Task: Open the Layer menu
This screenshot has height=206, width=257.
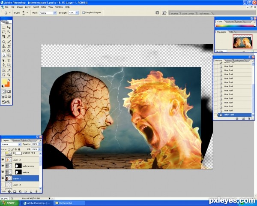Action: click(x=28, y=7)
